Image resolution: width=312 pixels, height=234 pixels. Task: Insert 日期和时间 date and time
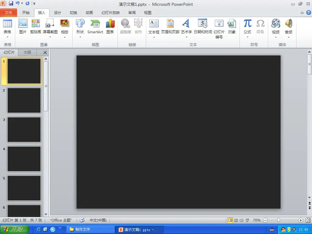click(x=203, y=26)
